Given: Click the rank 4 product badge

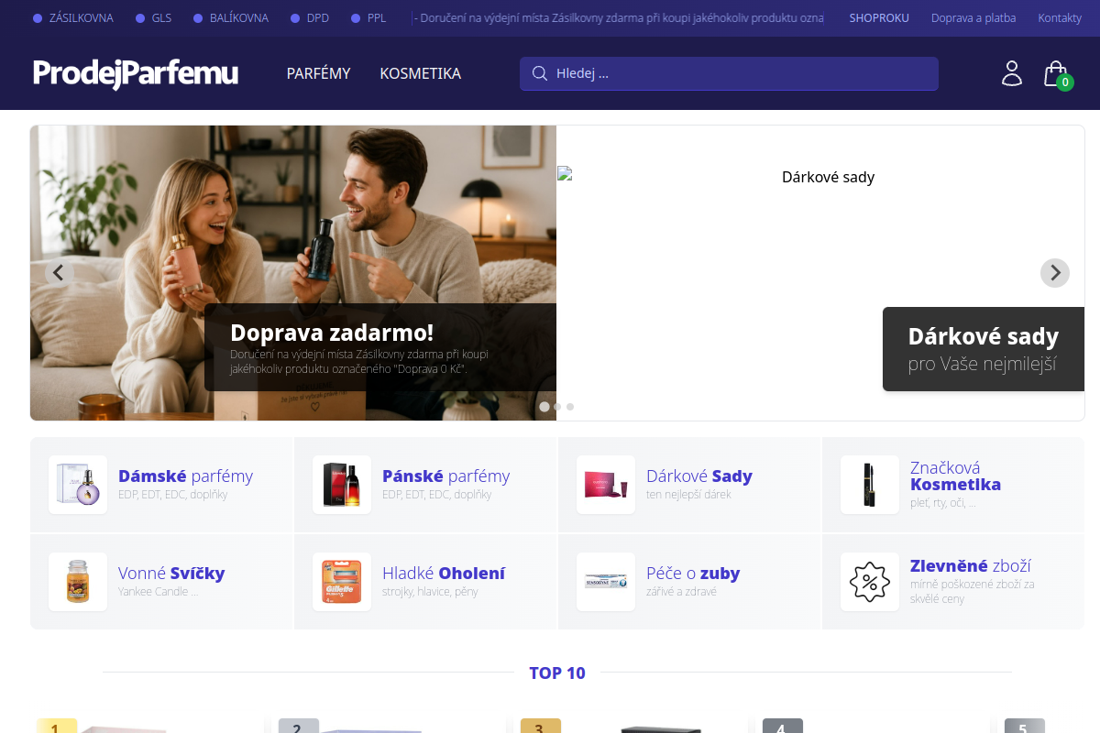Looking at the screenshot, I should click(782, 727).
